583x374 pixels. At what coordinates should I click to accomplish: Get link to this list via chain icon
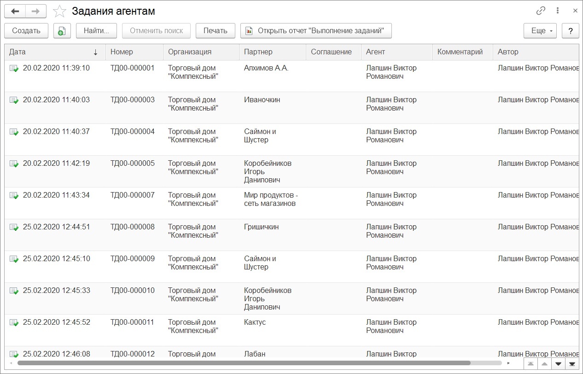click(541, 11)
